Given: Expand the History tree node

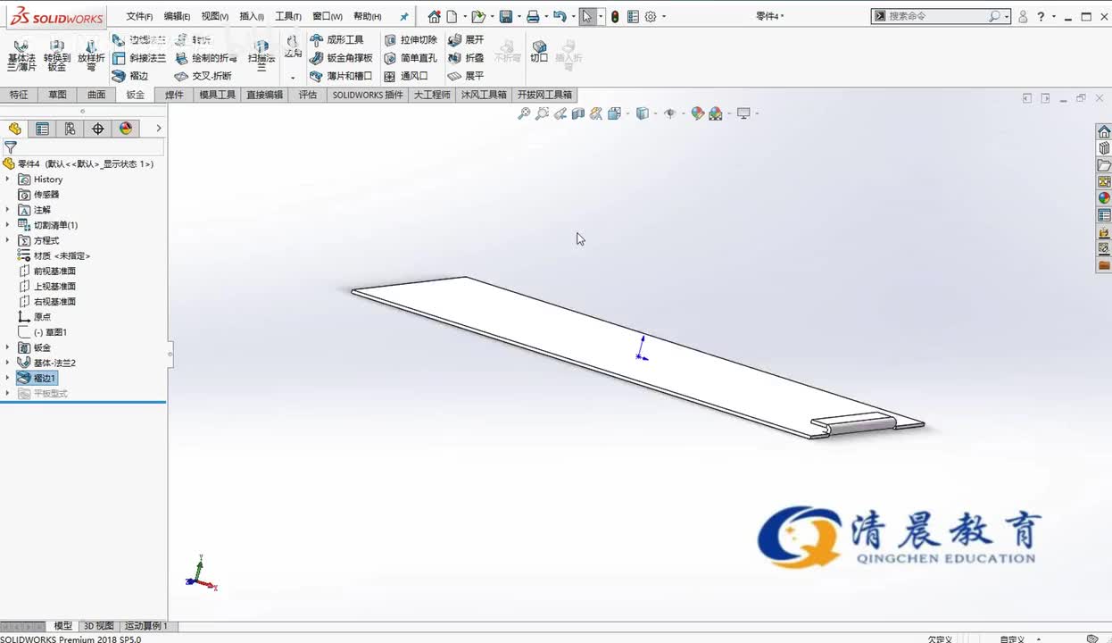Looking at the screenshot, I should [8, 180].
